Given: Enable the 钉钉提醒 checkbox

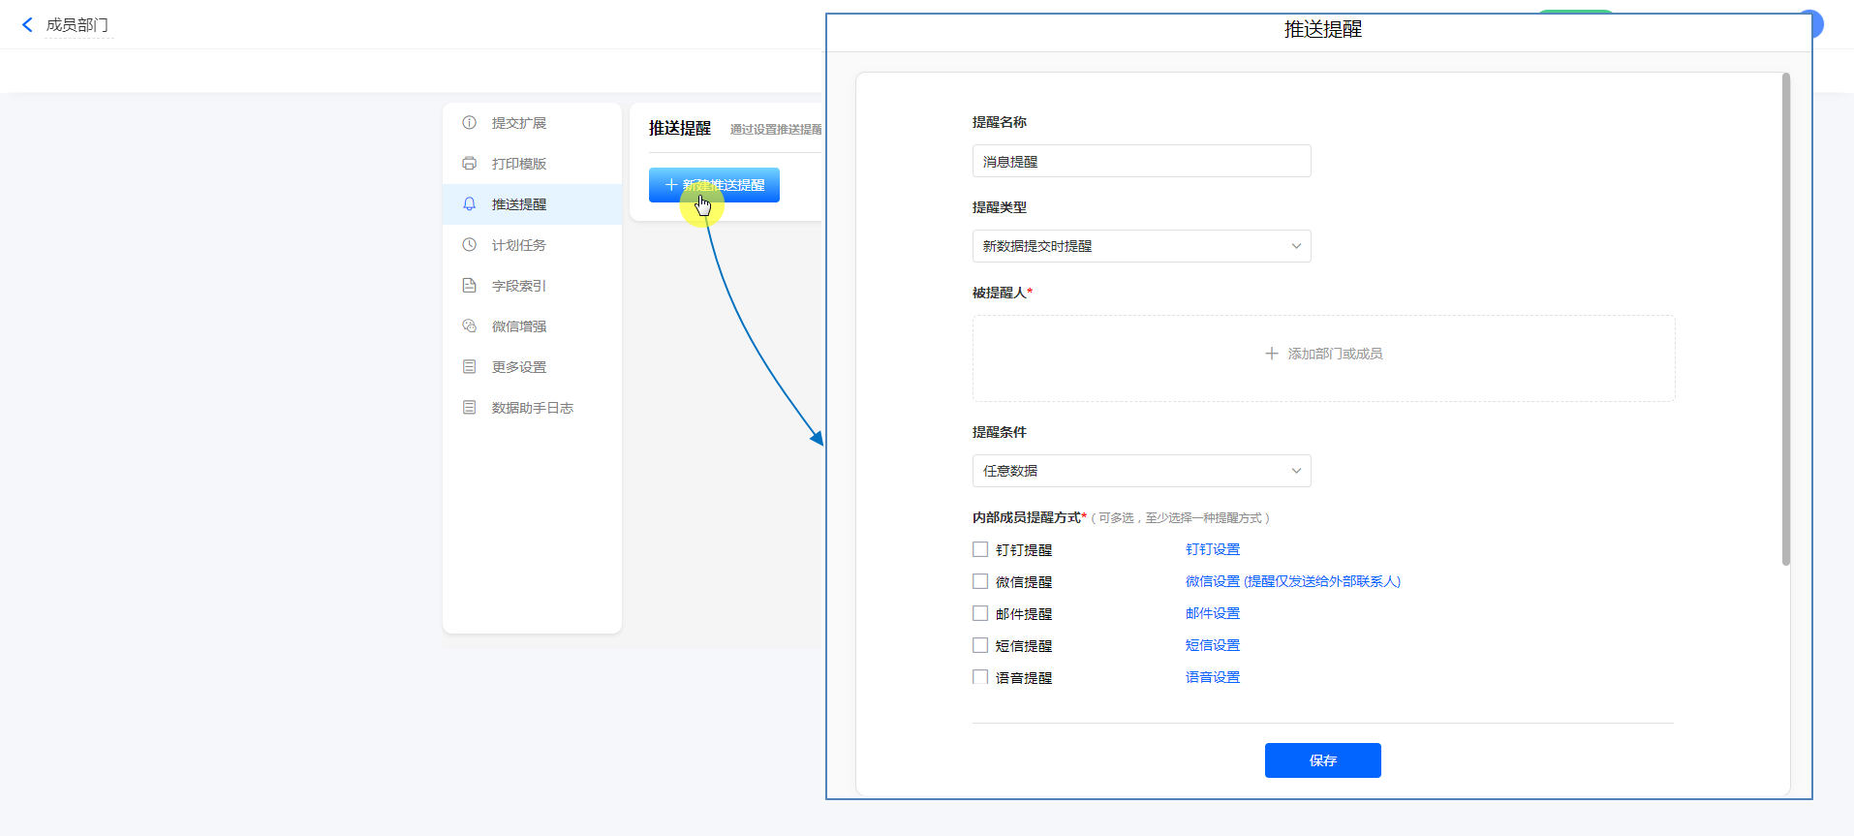Looking at the screenshot, I should tap(980, 549).
